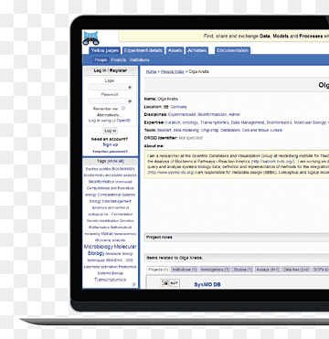Follow the Sign up link
Viewport: 329px width, 339px height.
110,144
